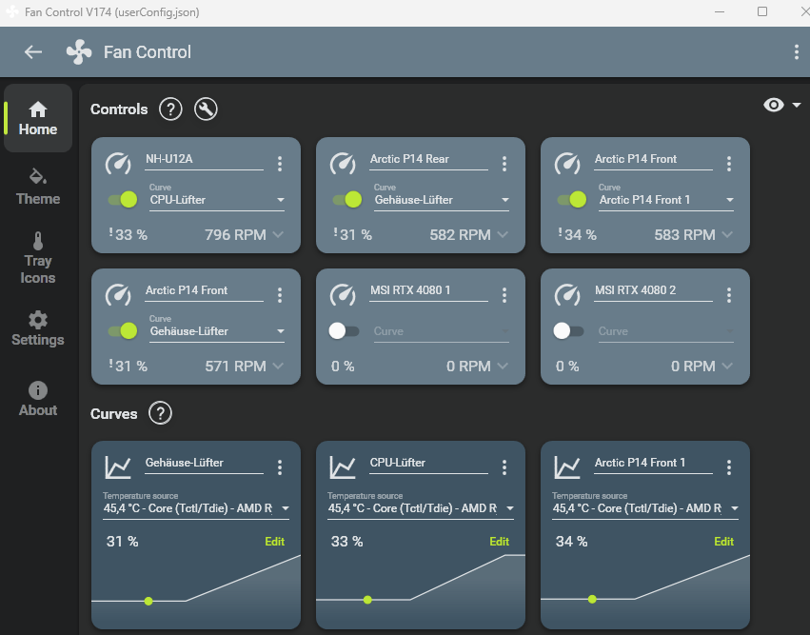Screen dimensions: 810x635
Task: Click gauge icon on the 571 RPM card
Action: [118, 294]
